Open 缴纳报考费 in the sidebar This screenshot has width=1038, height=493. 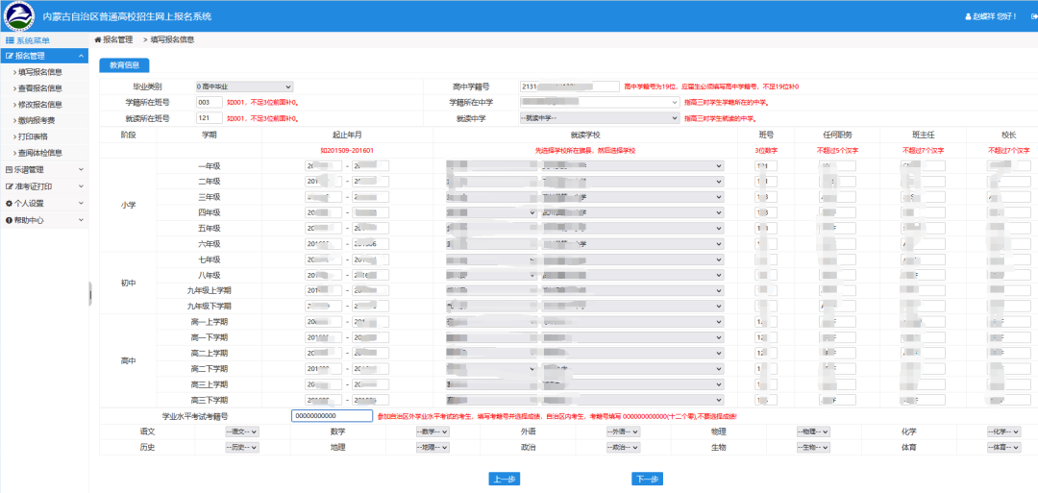point(38,120)
